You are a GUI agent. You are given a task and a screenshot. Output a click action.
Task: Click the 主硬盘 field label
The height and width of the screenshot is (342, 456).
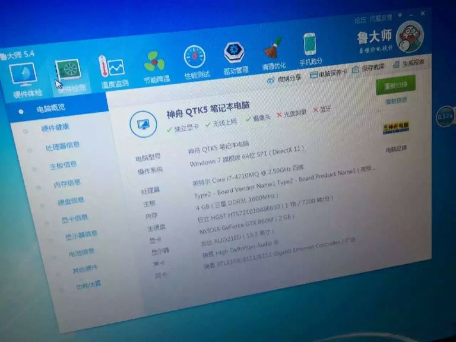[157, 228]
